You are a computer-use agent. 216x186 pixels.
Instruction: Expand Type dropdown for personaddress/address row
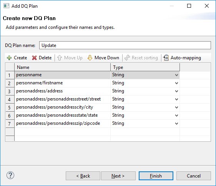(176, 91)
